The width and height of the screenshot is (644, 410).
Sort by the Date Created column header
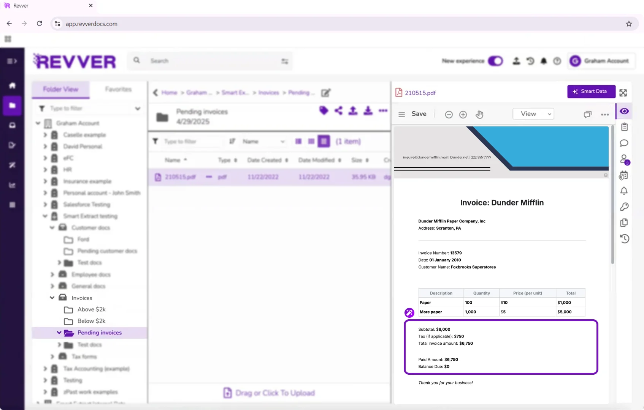(x=268, y=160)
